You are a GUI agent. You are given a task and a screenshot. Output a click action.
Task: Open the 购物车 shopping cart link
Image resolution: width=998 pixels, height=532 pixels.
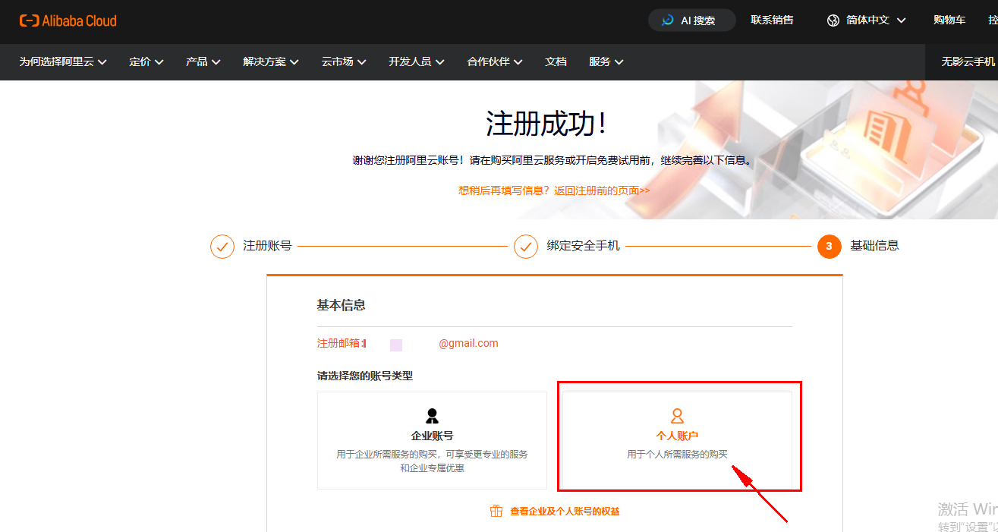(x=949, y=20)
